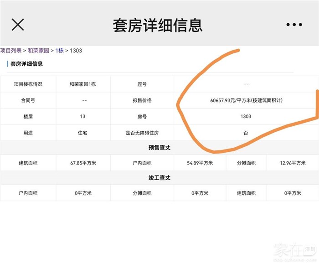Select the 住宅 usage value cell
Screen dimensions: 319x263
(x=82, y=133)
